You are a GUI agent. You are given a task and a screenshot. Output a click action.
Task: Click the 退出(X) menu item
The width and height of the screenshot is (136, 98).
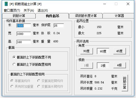tap(42, 11)
